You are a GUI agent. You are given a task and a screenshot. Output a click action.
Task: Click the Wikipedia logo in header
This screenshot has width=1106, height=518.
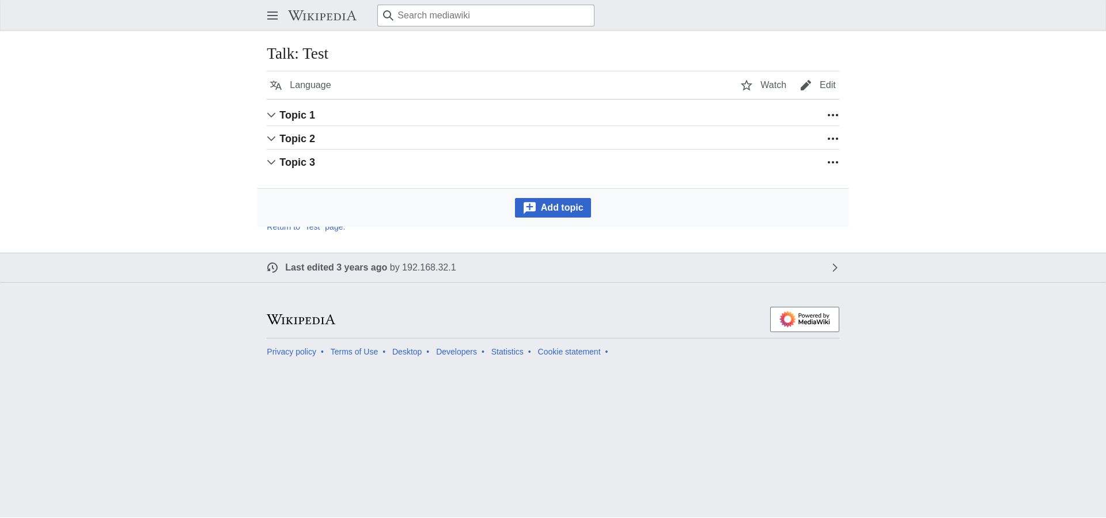(x=322, y=16)
